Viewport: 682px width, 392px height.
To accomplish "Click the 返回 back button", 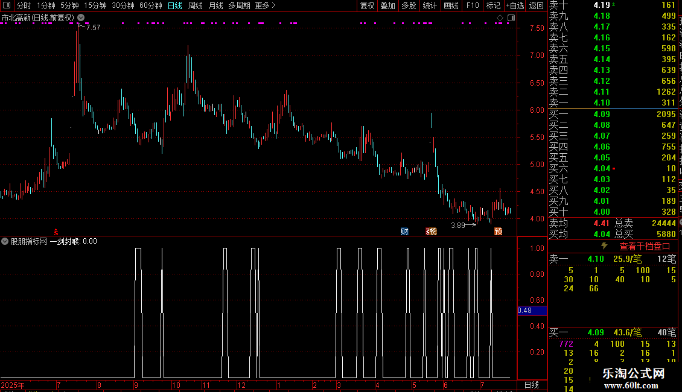I will (x=537, y=5).
